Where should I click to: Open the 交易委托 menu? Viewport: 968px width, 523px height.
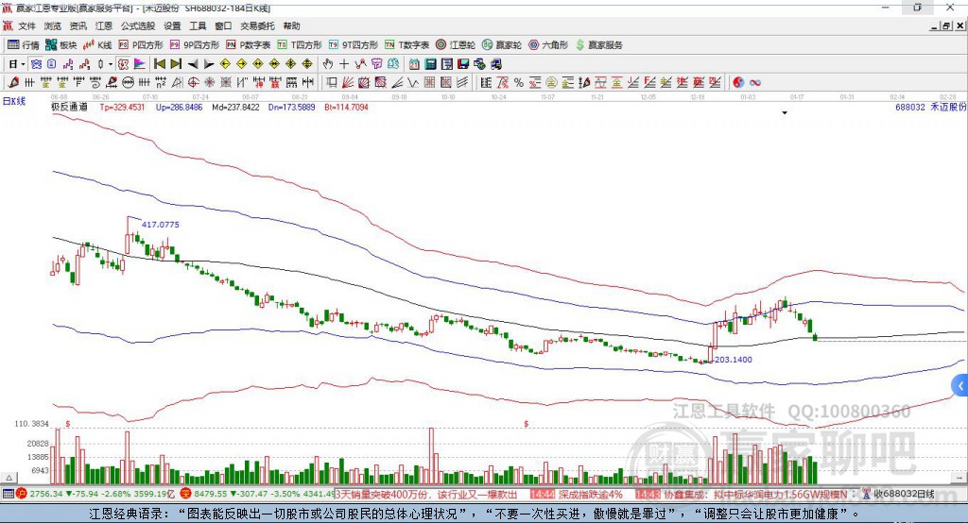257,25
